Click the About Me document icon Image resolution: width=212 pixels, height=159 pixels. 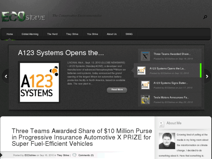coord(162,124)
